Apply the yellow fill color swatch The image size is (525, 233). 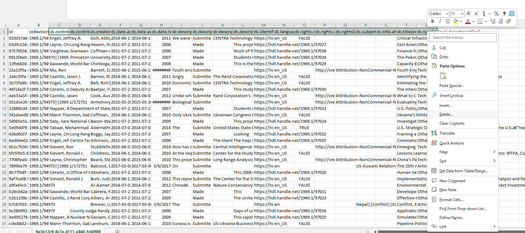coord(455,21)
